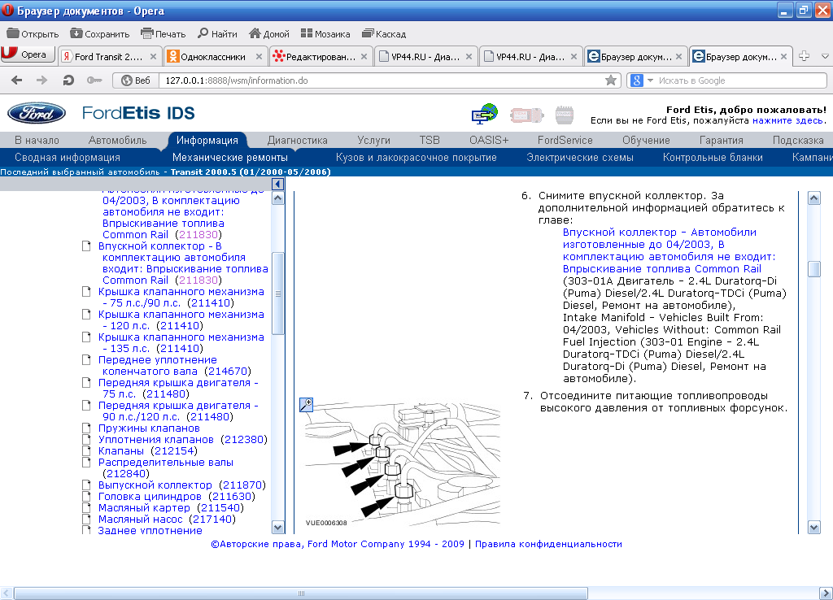
Task: Arrange windows with Мозаика
Action: 325,34
